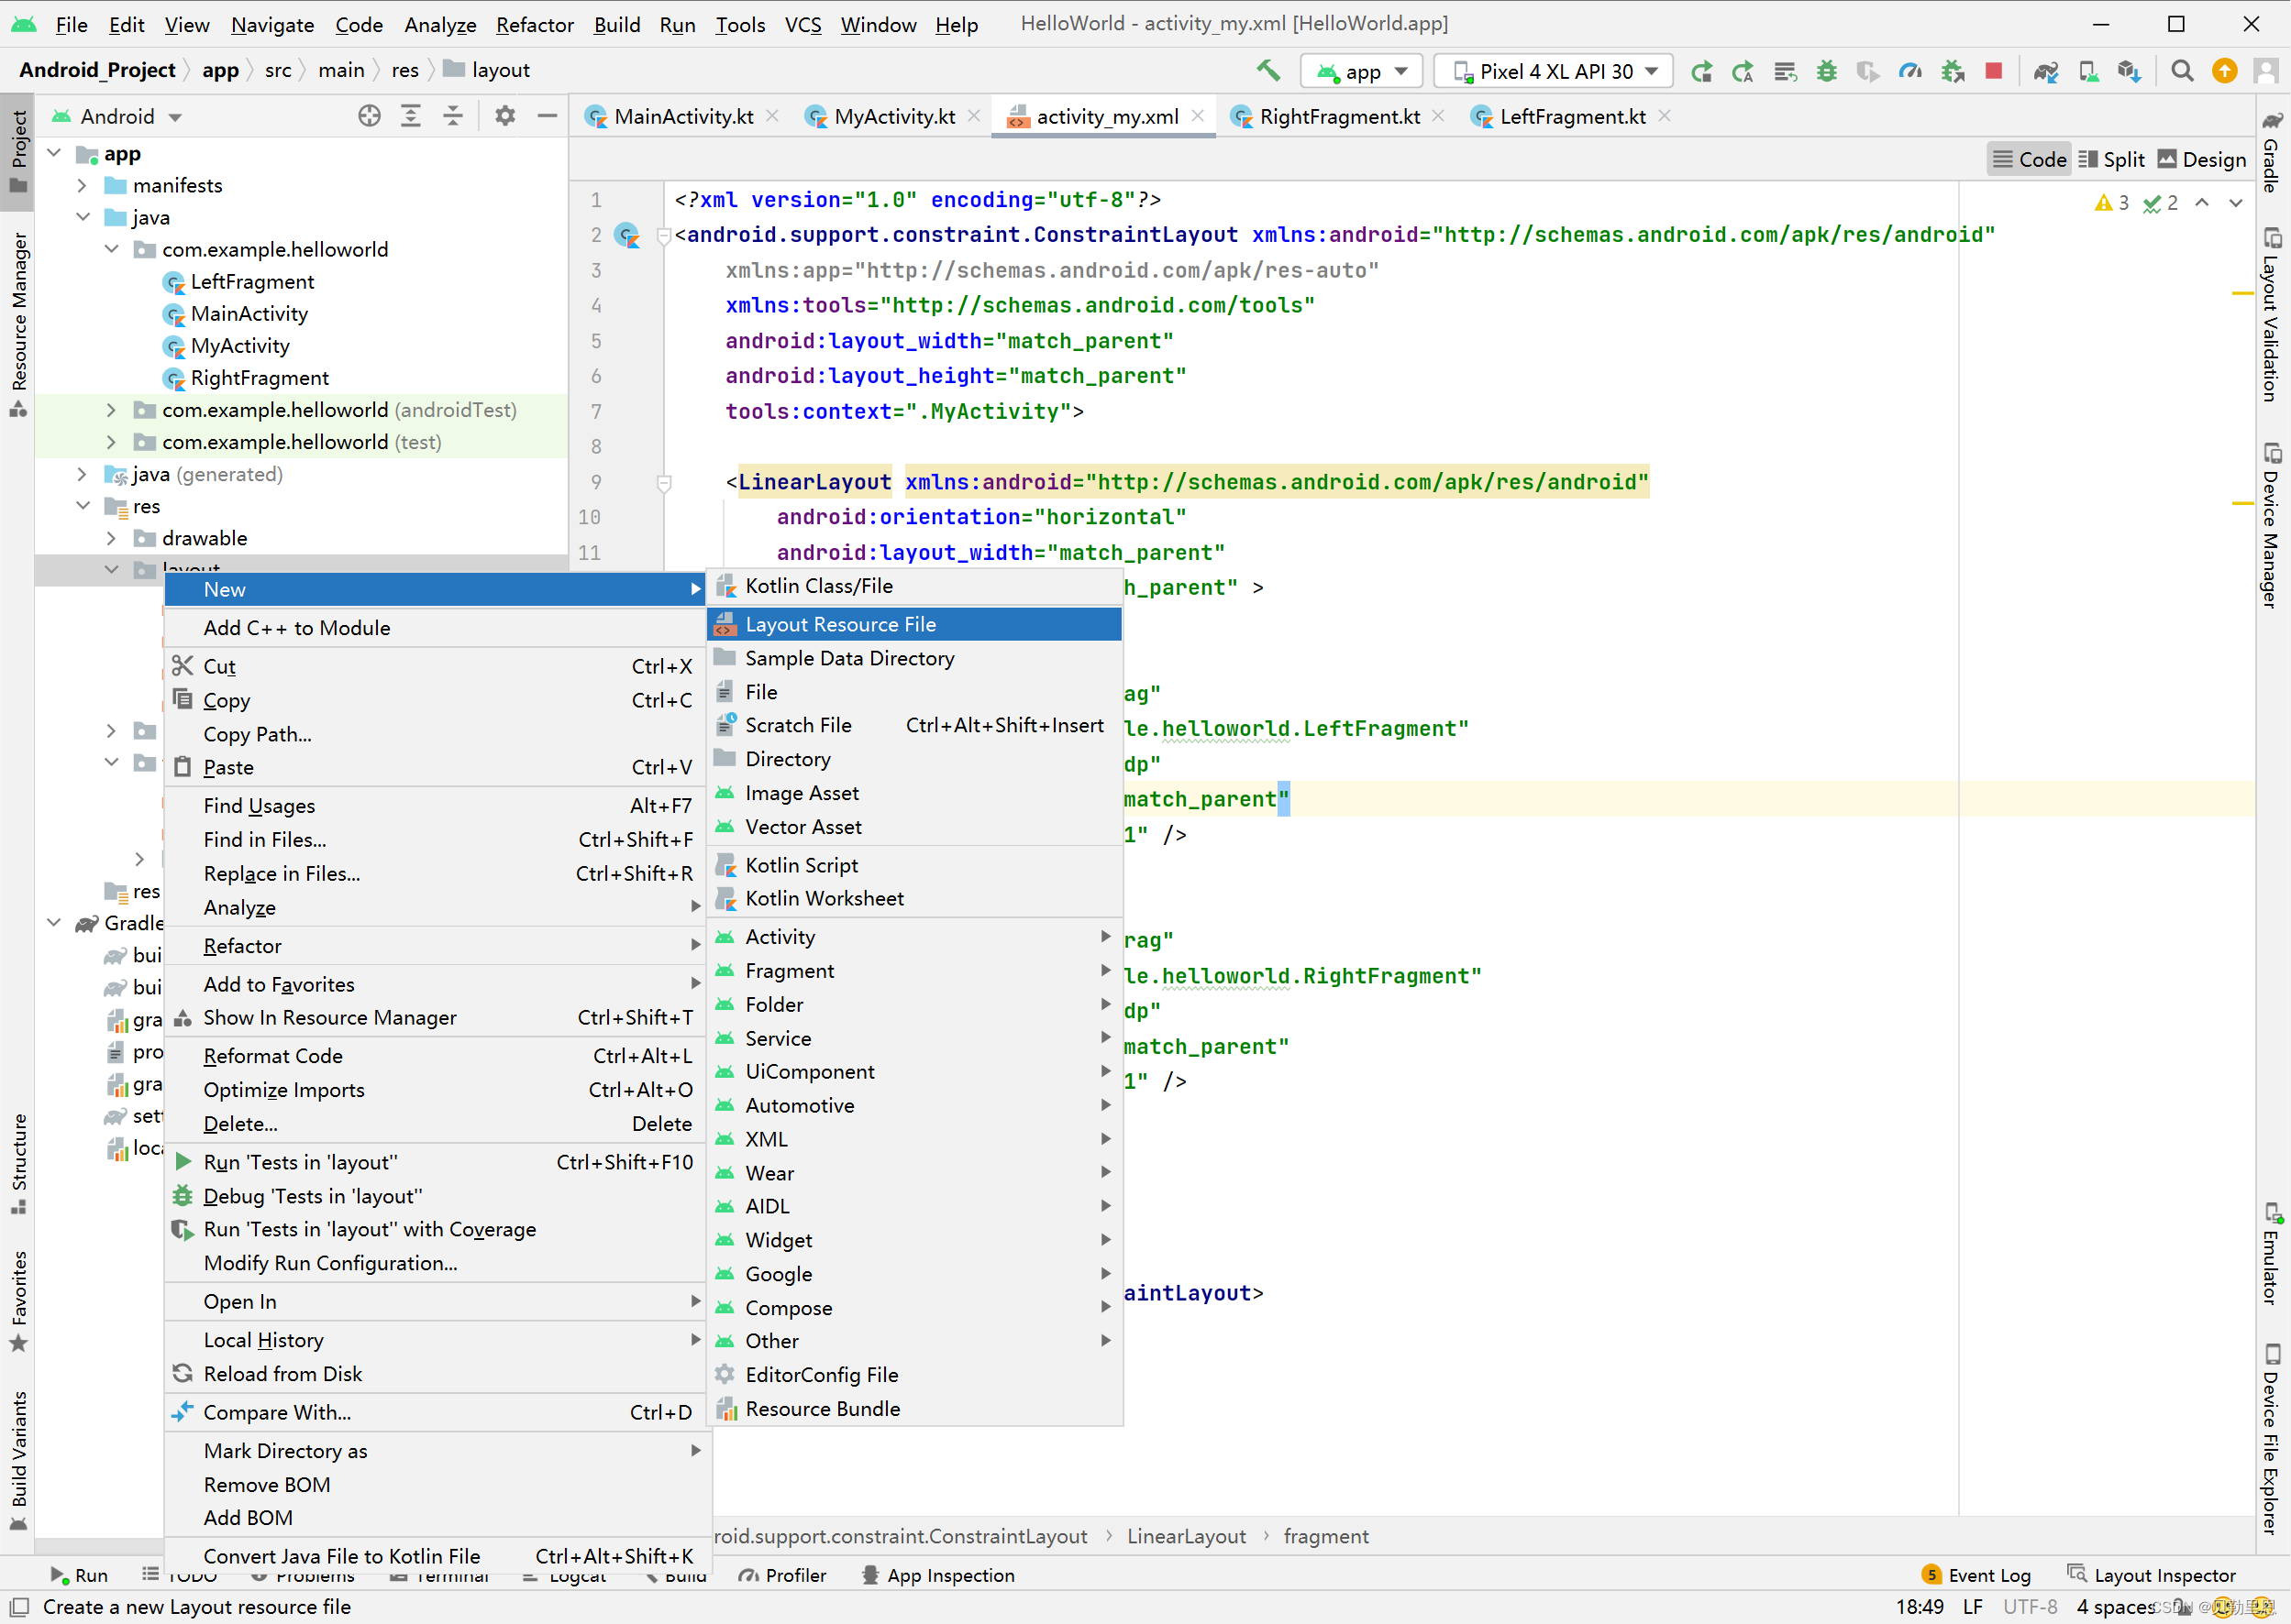Switch editor to Design view

2202,160
